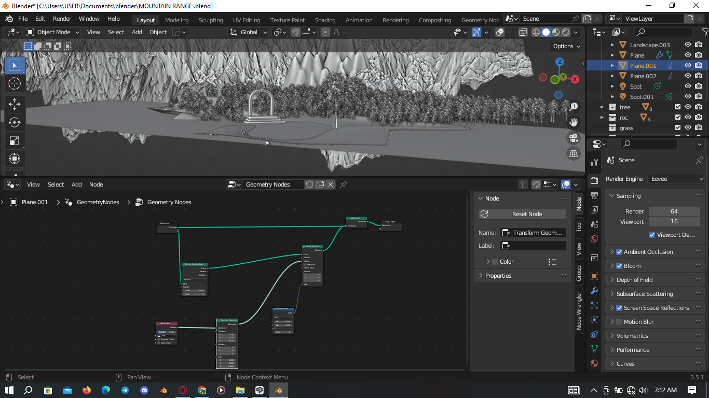Switch perspective/orthographic with the grid gizmo
Viewport: 709px width, 398px height.
(574, 153)
